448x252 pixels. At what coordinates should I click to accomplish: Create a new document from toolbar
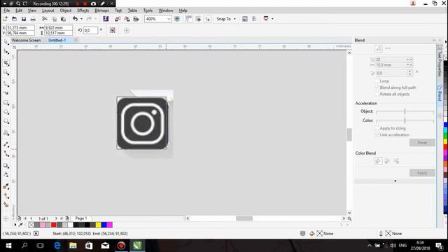6,19
